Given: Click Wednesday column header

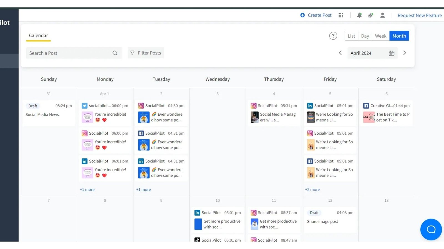Looking at the screenshot, I should (218, 79).
